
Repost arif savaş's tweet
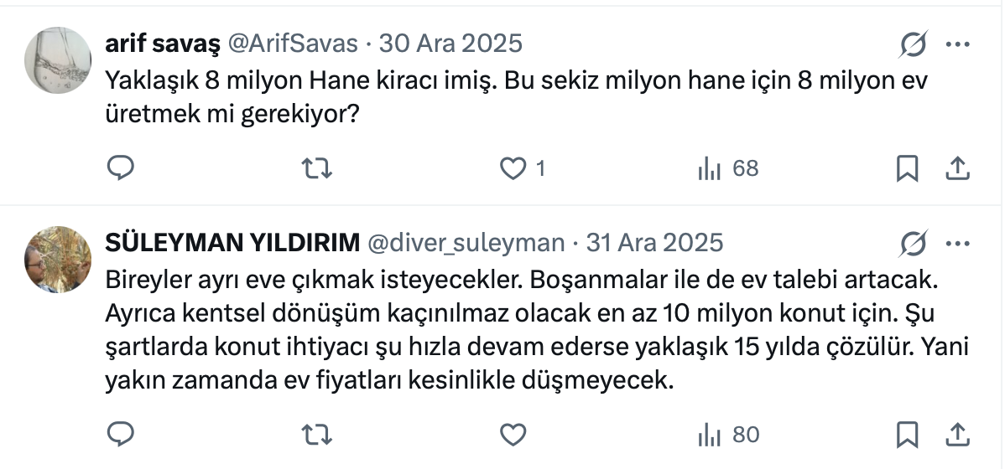coord(316,169)
